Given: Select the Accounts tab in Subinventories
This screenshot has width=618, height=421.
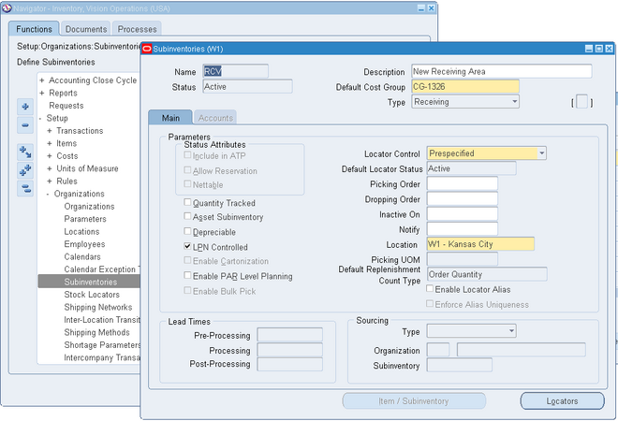Looking at the screenshot, I should (x=215, y=118).
